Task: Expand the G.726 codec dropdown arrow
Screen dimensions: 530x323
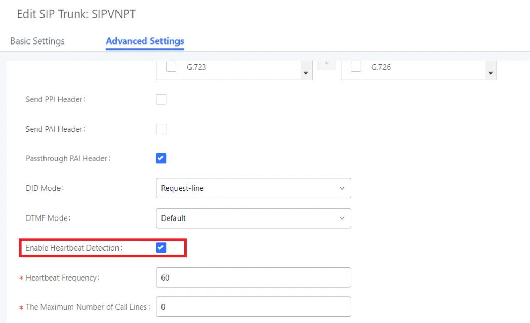Action: 490,73
